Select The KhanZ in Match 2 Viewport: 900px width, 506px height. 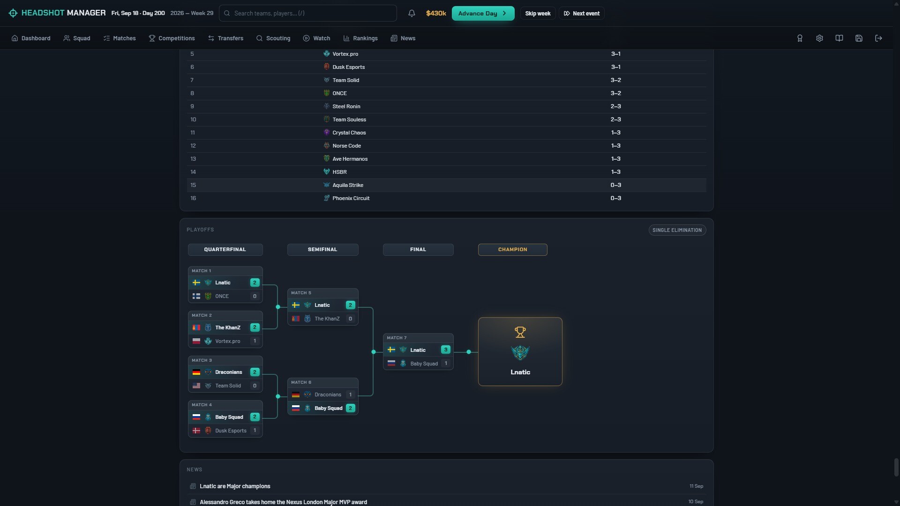click(x=225, y=327)
